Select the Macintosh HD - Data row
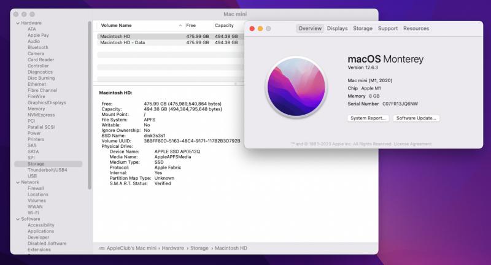The image size is (491, 265). pyautogui.click(x=171, y=42)
